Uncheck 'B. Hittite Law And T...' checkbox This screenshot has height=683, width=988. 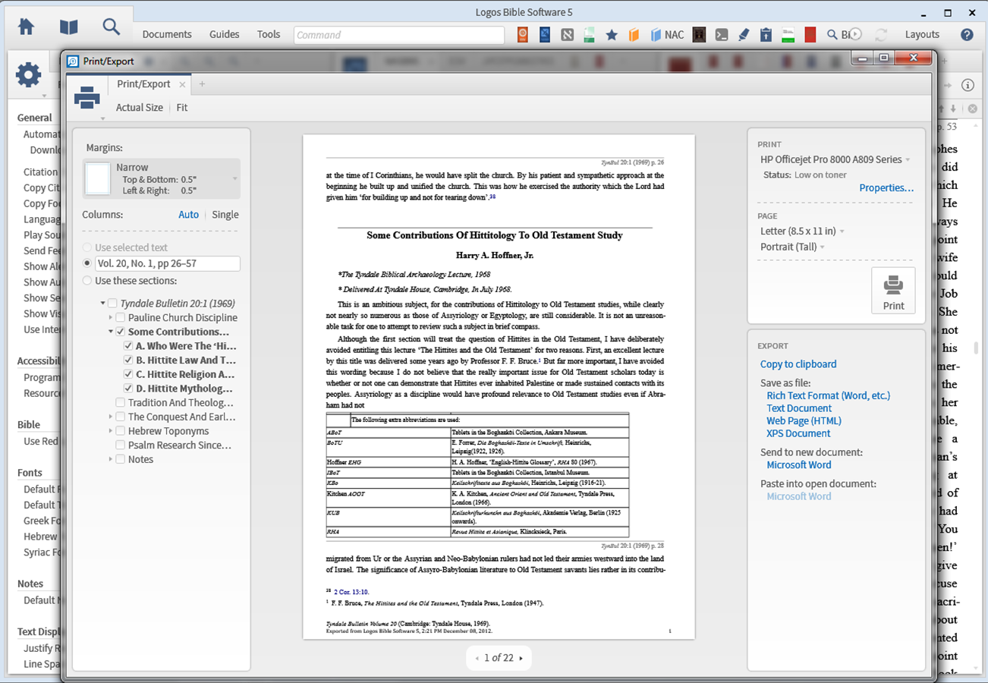click(x=128, y=360)
